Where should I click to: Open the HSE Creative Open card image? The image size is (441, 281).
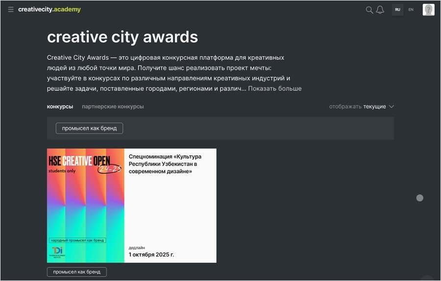tap(85, 206)
